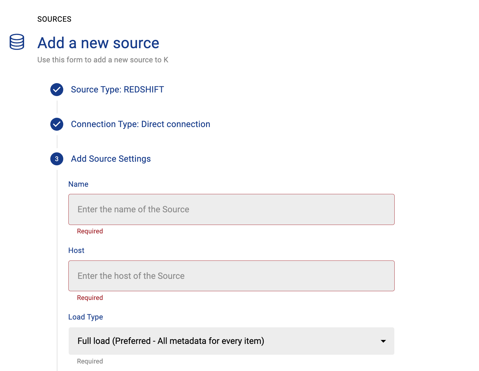Click the Host field label
The height and width of the screenshot is (371, 479).
[76, 250]
